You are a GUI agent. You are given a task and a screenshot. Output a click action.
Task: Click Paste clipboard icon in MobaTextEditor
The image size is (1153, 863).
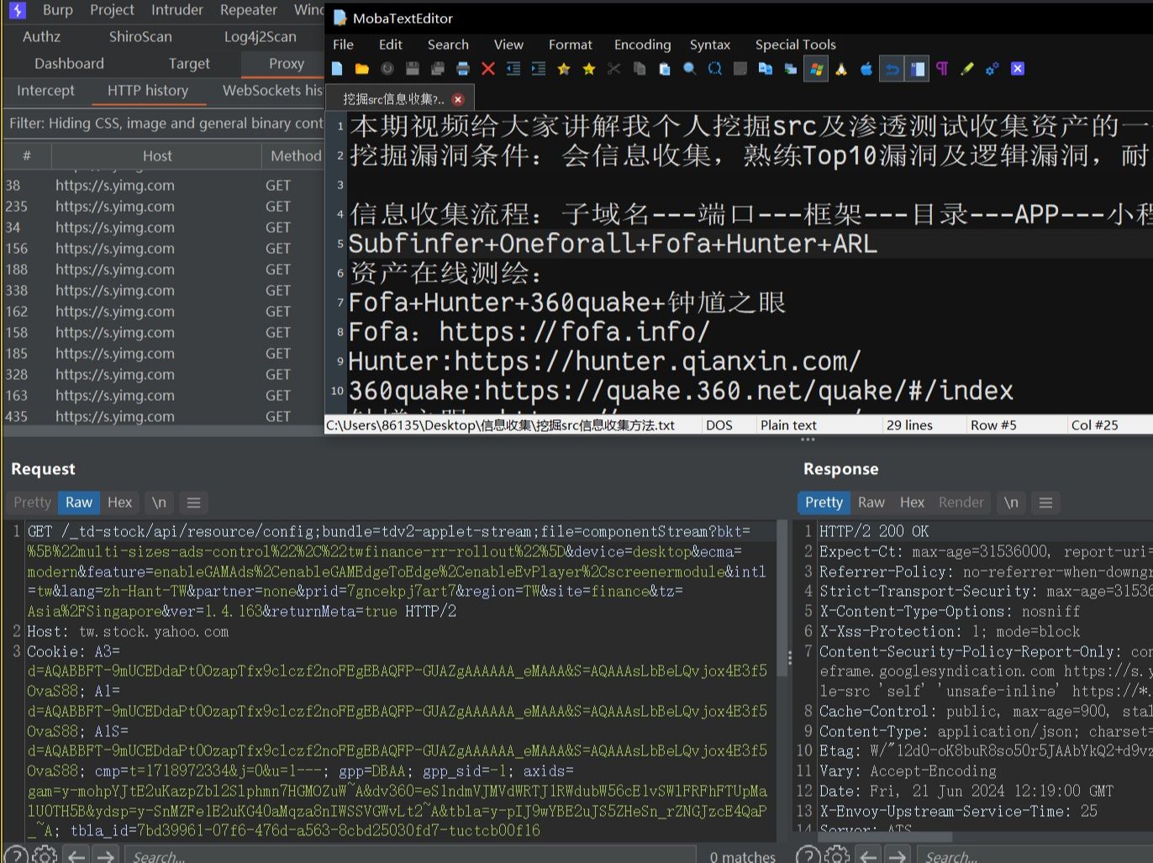click(x=665, y=69)
